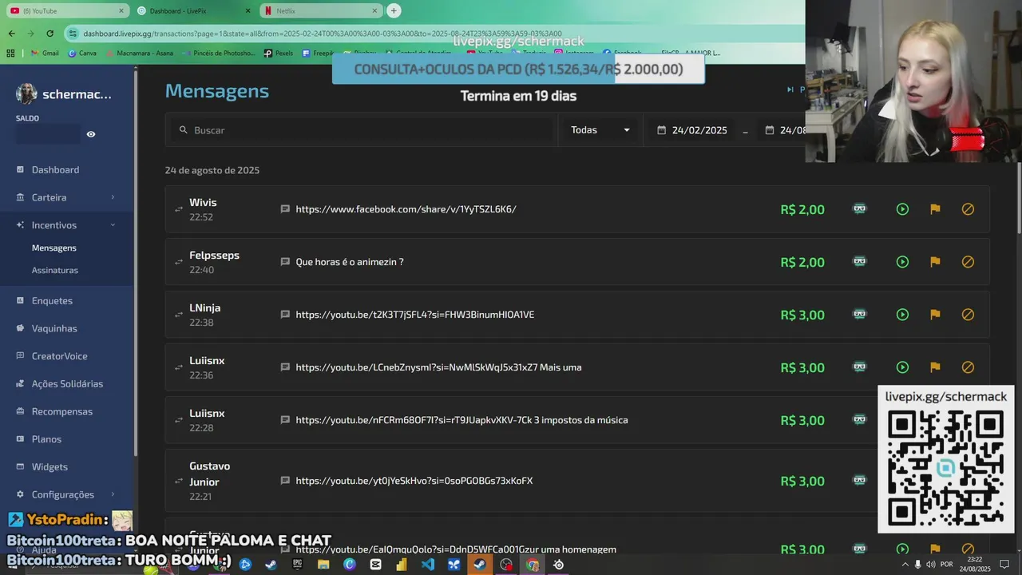Click the glasses icon in Felpsseps row

(x=860, y=261)
